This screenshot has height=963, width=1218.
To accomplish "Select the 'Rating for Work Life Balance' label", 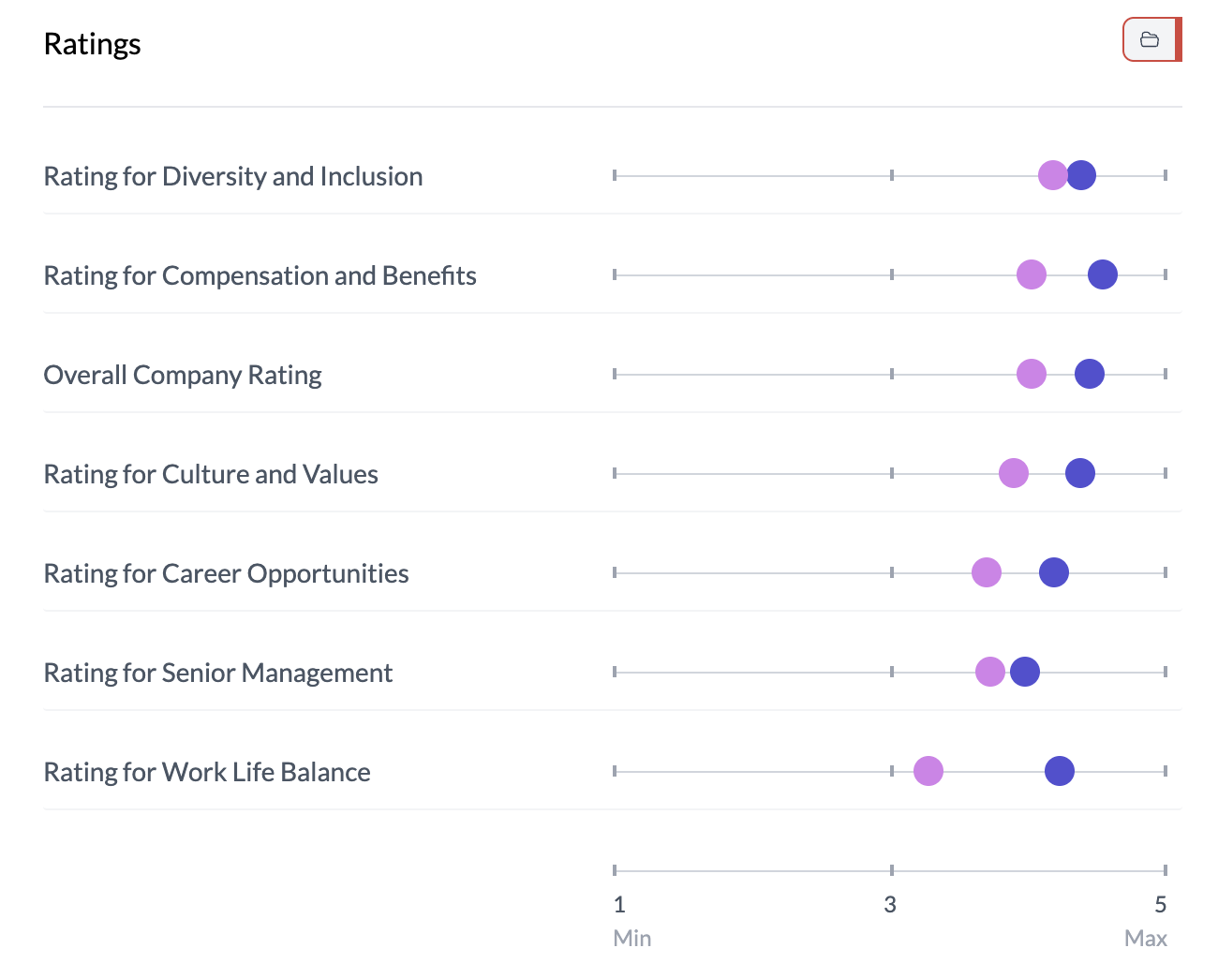I will pyautogui.click(x=206, y=771).
